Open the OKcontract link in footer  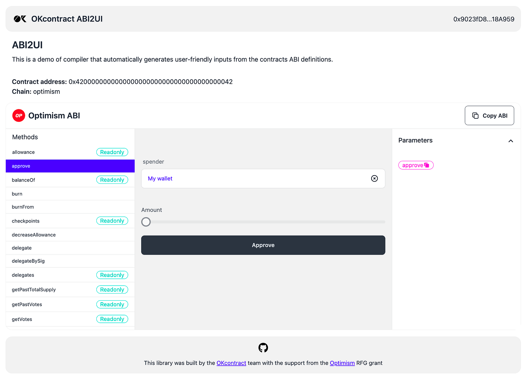coord(231,363)
